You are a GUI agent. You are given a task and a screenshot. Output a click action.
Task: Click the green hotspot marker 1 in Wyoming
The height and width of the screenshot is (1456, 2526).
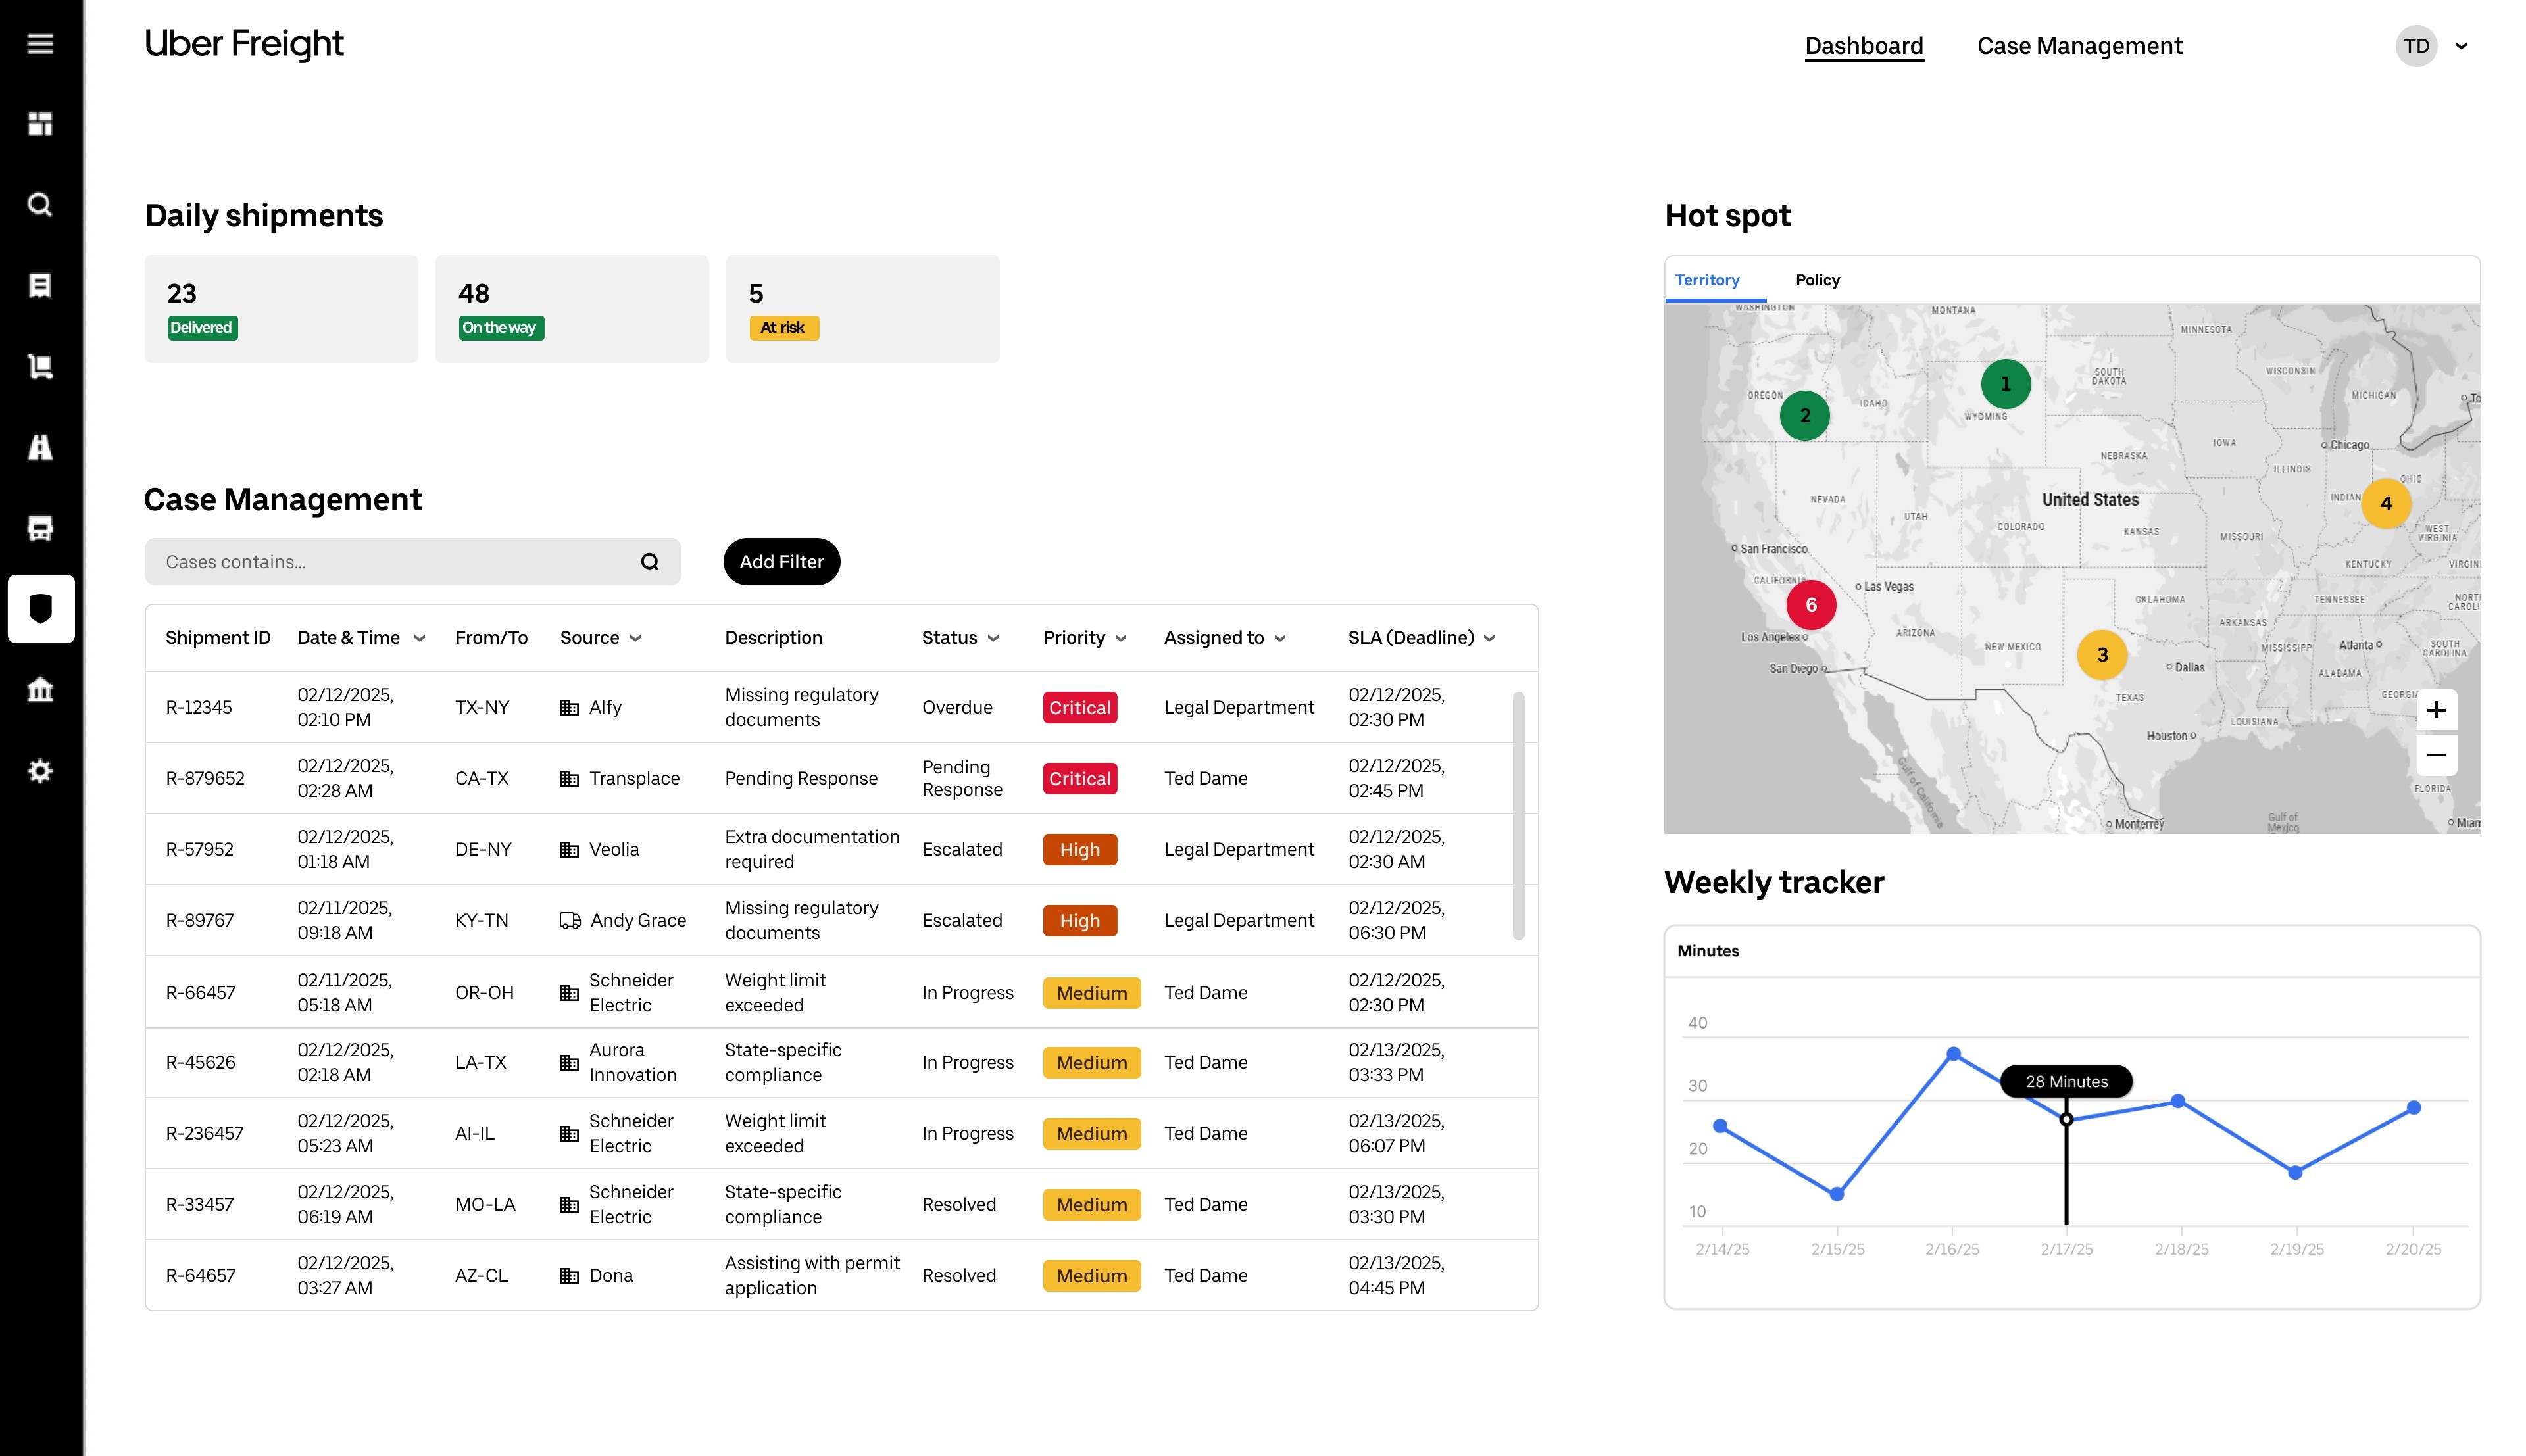(x=2005, y=384)
